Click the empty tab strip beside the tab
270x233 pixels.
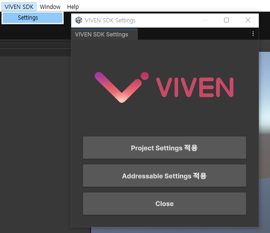(194, 34)
